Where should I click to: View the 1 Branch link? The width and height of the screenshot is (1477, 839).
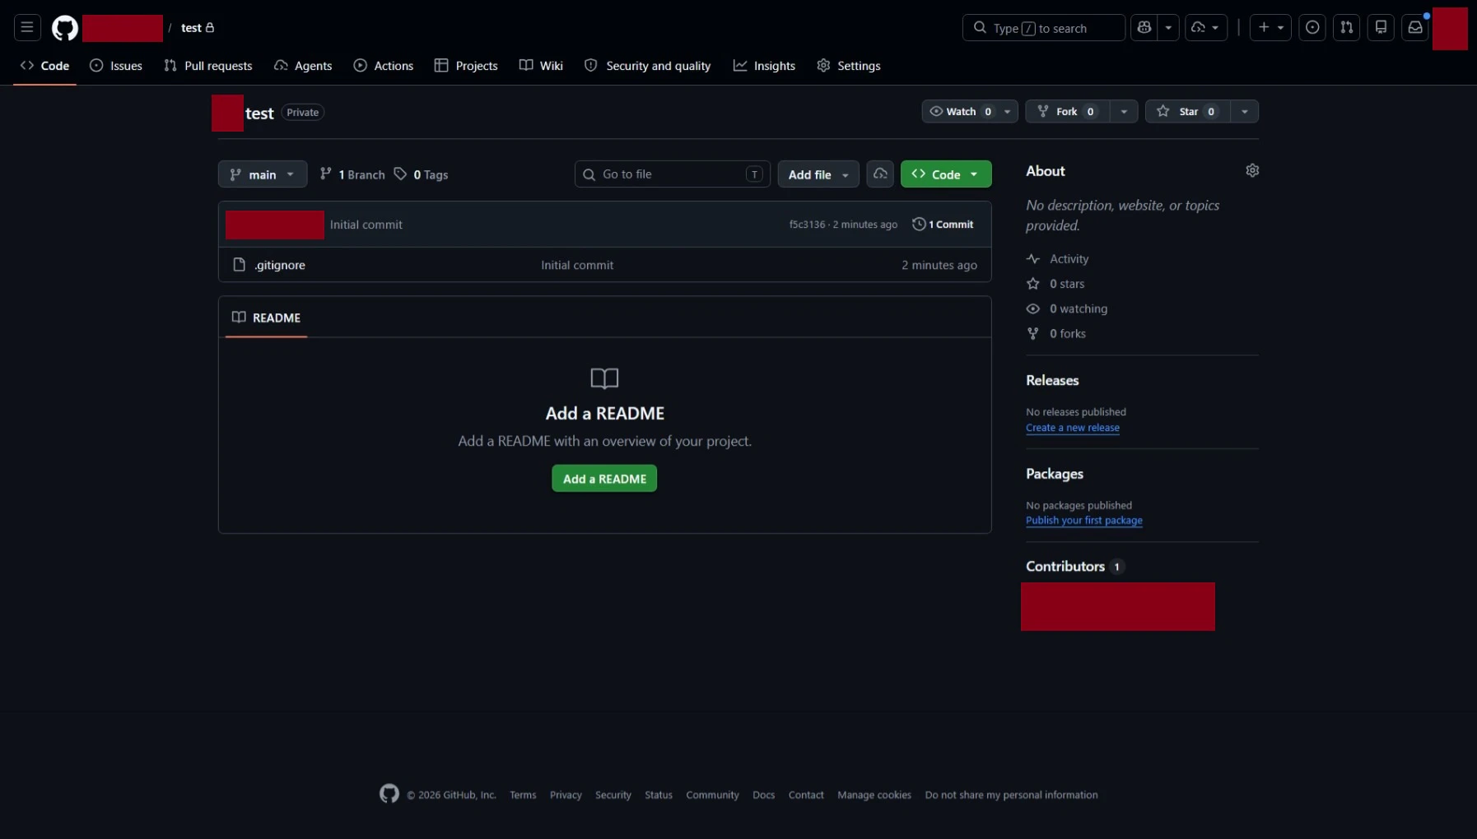pos(352,174)
